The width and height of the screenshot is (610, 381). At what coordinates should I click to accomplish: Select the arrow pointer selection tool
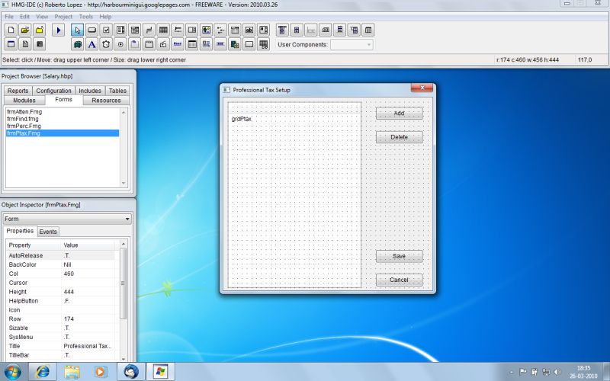78,30
